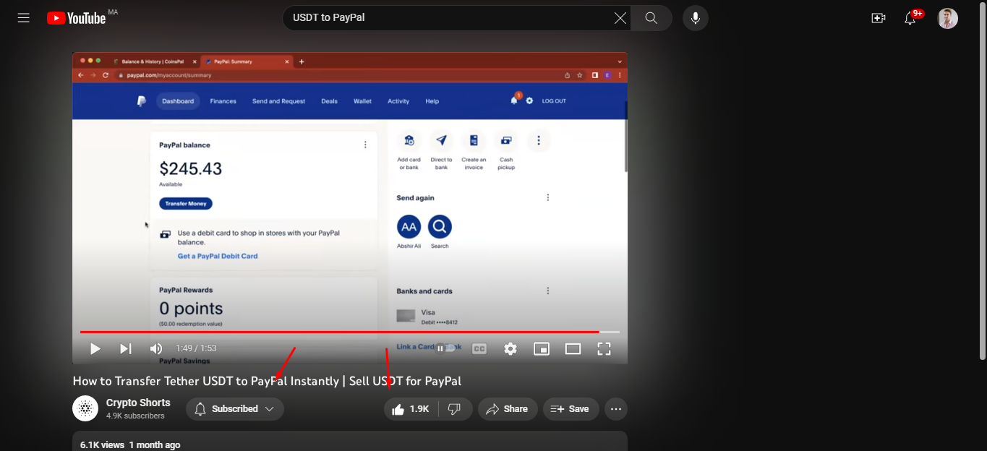Viewport: 987px width, 451px height.
Task: Like the video with 1.9K likes
Action: 410,409
